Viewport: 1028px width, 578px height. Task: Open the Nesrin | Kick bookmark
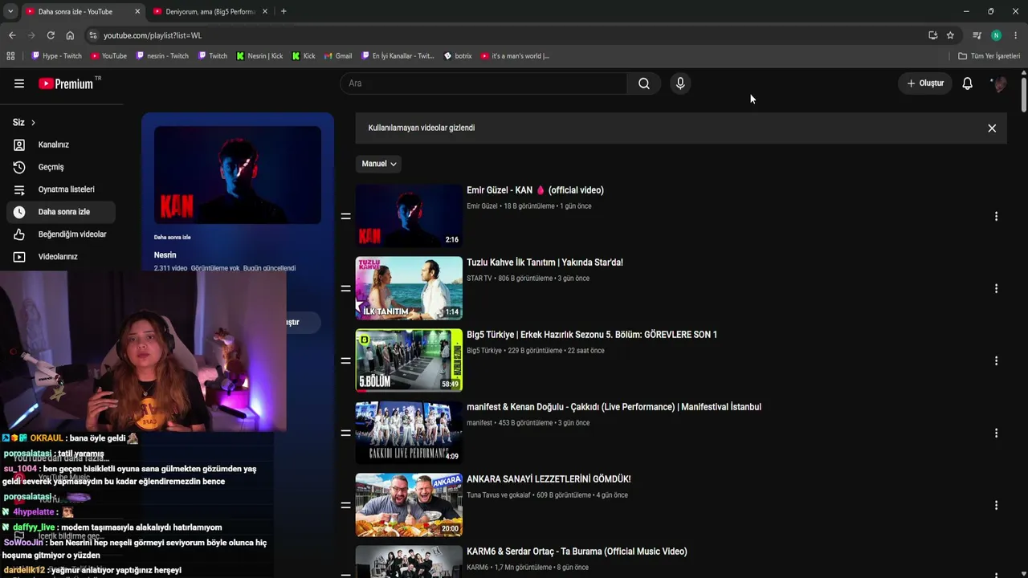pos(259,56)
